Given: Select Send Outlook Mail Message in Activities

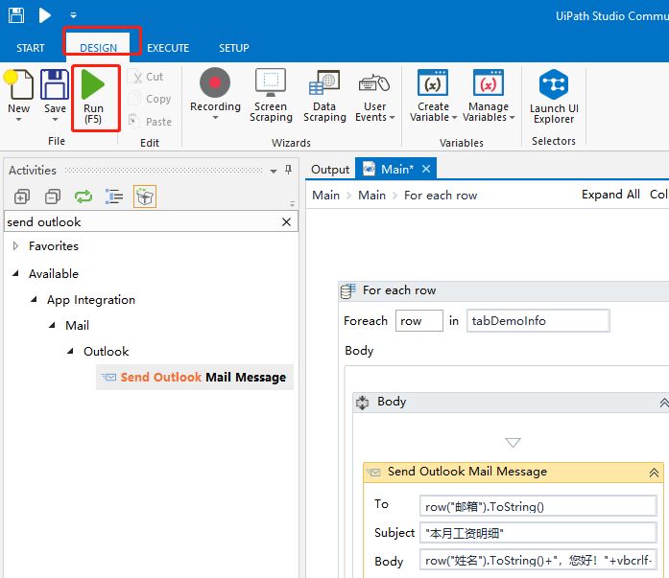Looking at the screenshot, I should click(195, 377).
